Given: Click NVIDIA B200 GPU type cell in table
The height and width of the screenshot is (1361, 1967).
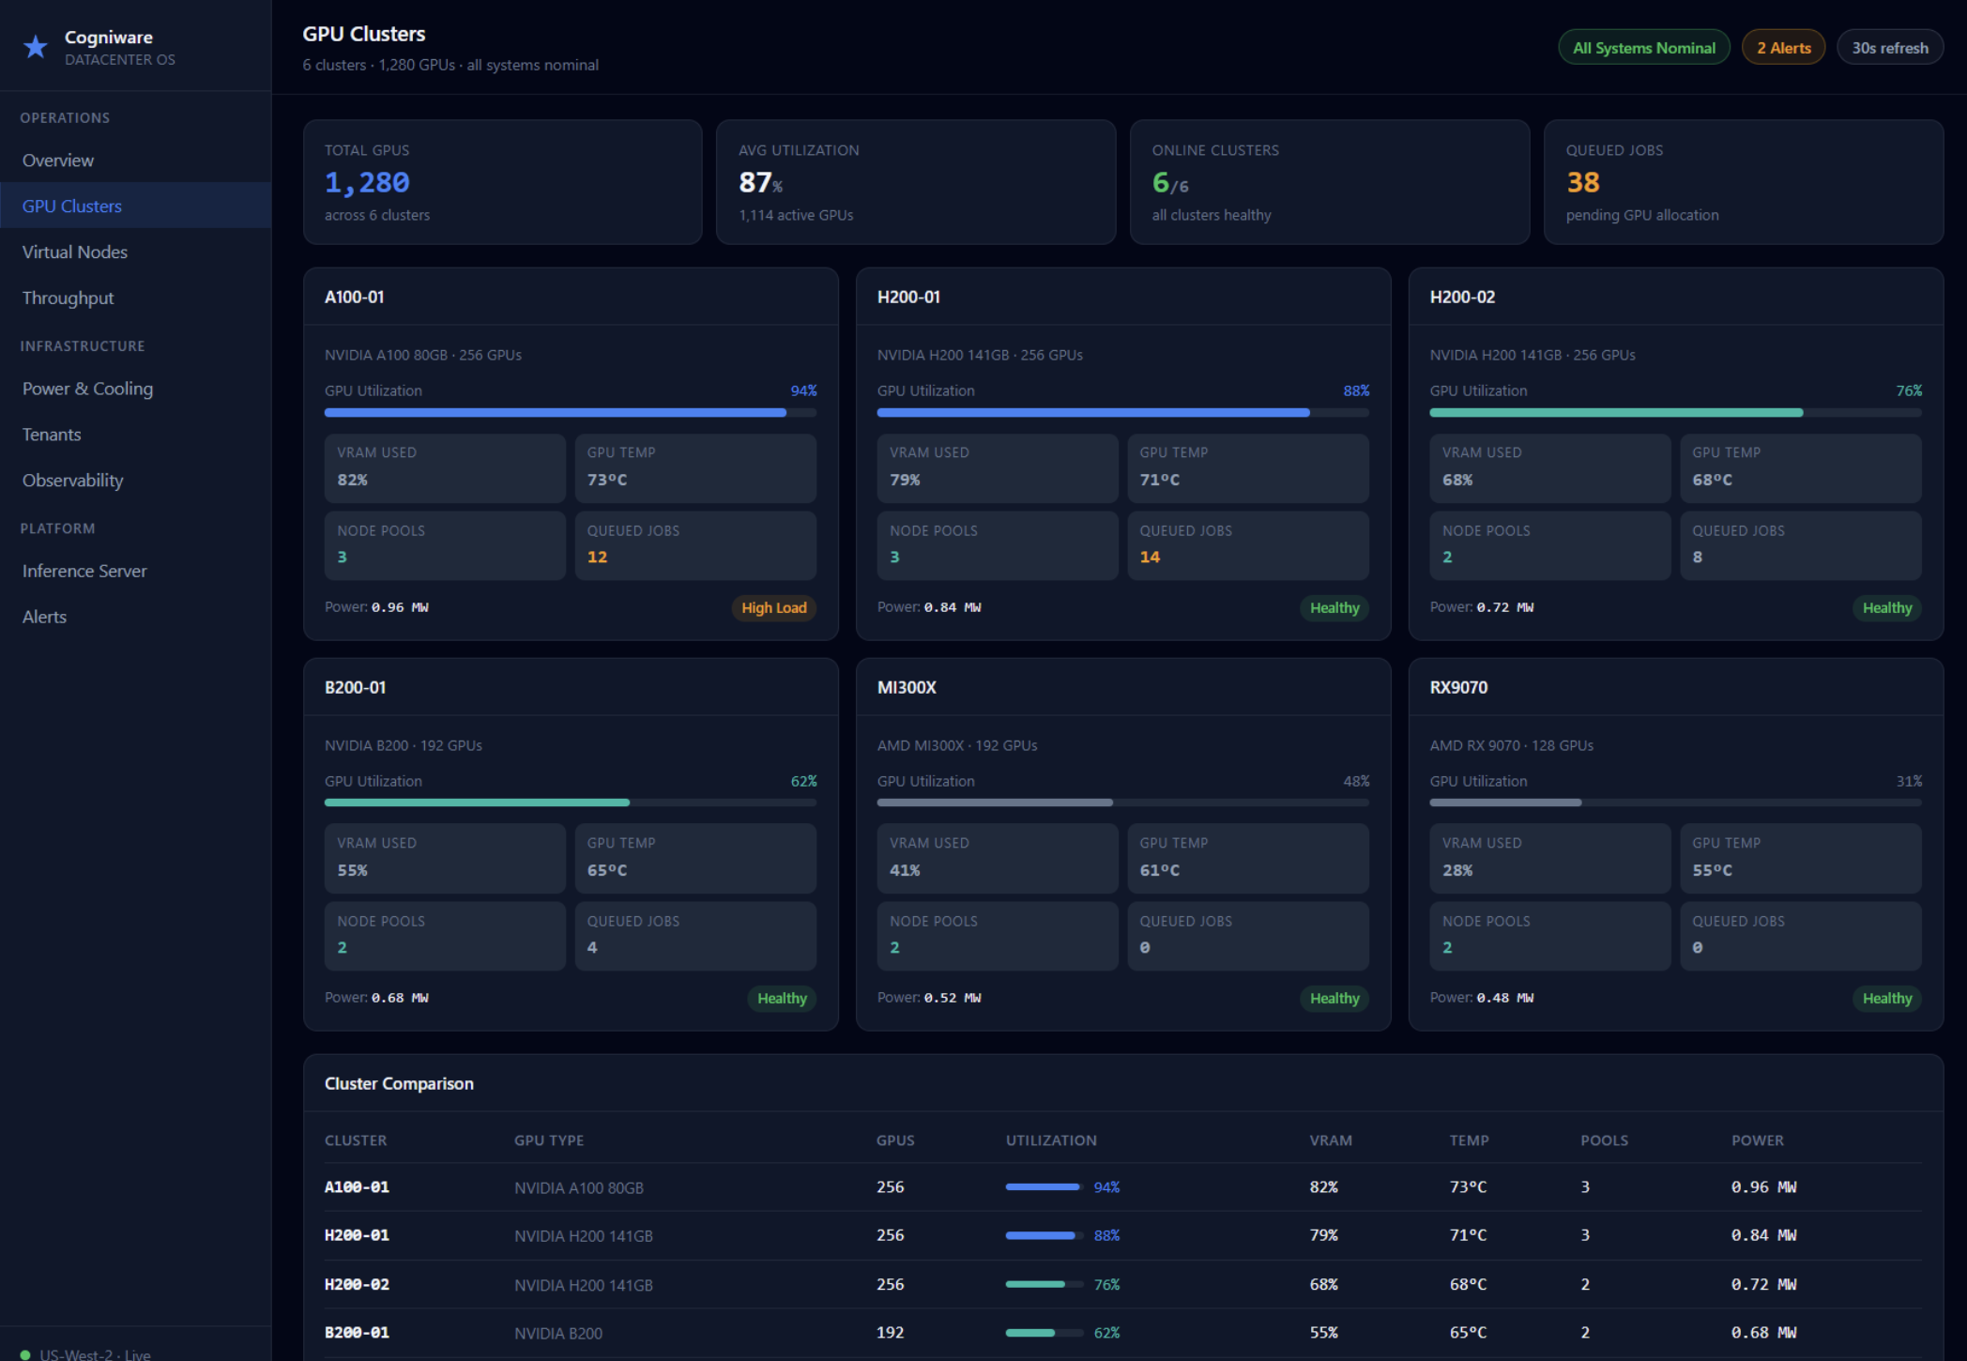Looking at the screenshot, I should click(558, 1333).
